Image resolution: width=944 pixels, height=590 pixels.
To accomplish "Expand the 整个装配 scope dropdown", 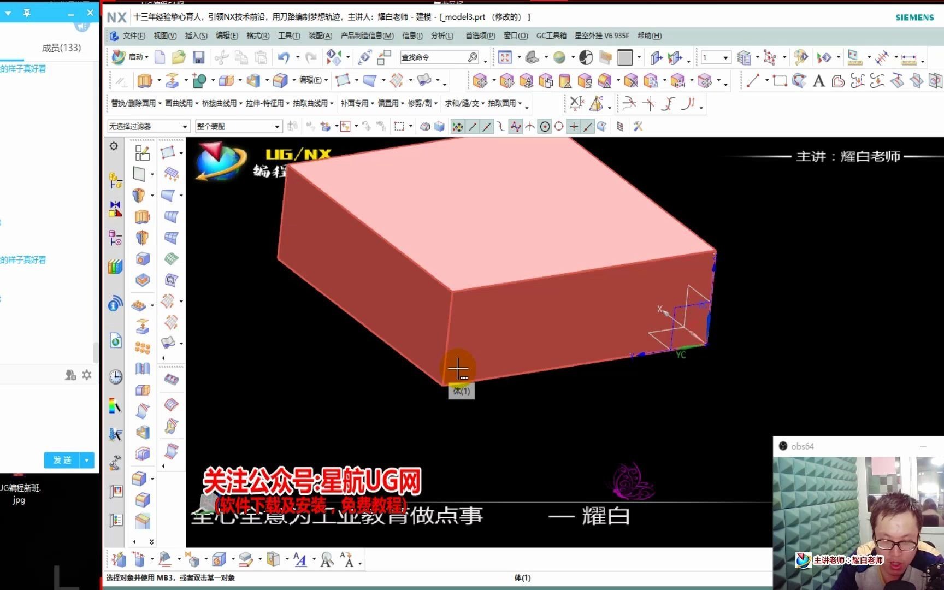I will 277,126.
